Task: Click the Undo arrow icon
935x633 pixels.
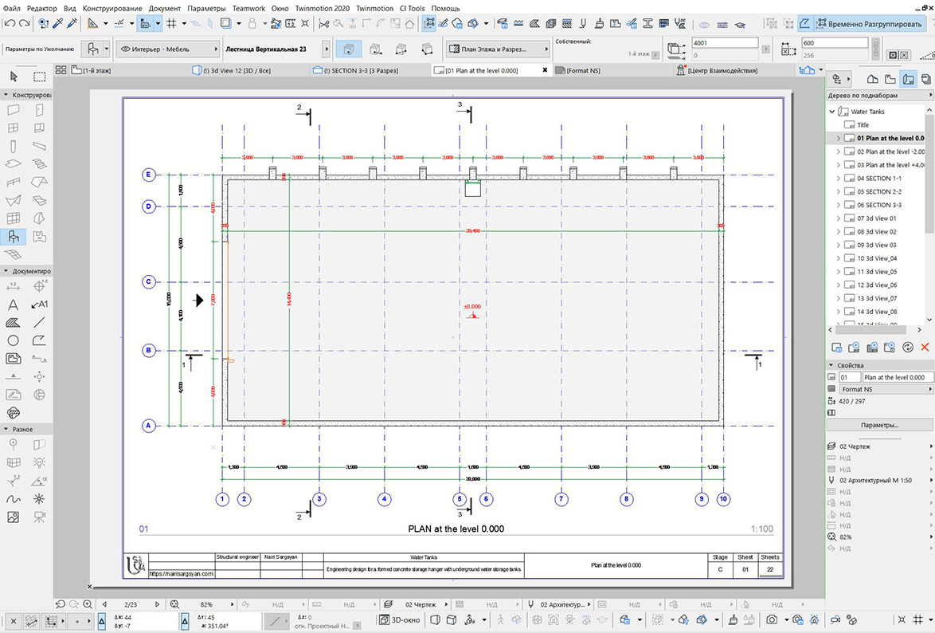Action: (10, 23)
